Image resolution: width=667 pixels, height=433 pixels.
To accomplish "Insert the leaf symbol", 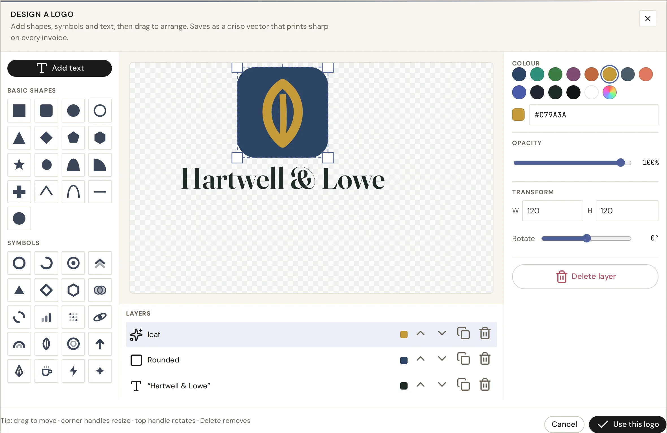I will [46, 344].
